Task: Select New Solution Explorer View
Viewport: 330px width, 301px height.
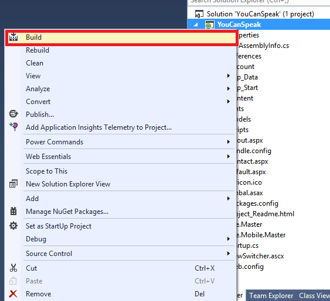Action: click(x=120, y=184)
